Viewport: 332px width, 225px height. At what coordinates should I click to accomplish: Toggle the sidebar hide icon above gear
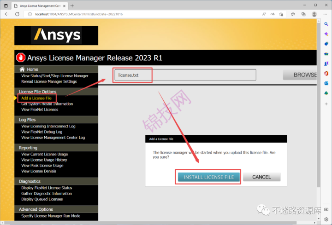pos(326,209)
